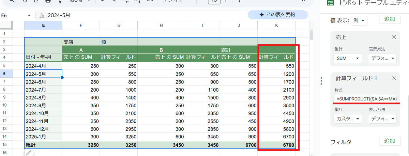Remove 計算フィールド 1 with its X

pyautogui.click(x=394, y=78)
